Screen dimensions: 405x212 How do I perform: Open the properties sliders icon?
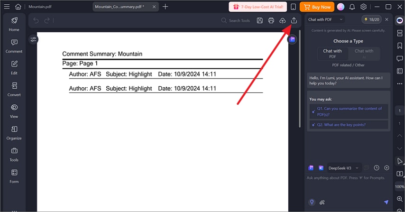pos(33,39)
